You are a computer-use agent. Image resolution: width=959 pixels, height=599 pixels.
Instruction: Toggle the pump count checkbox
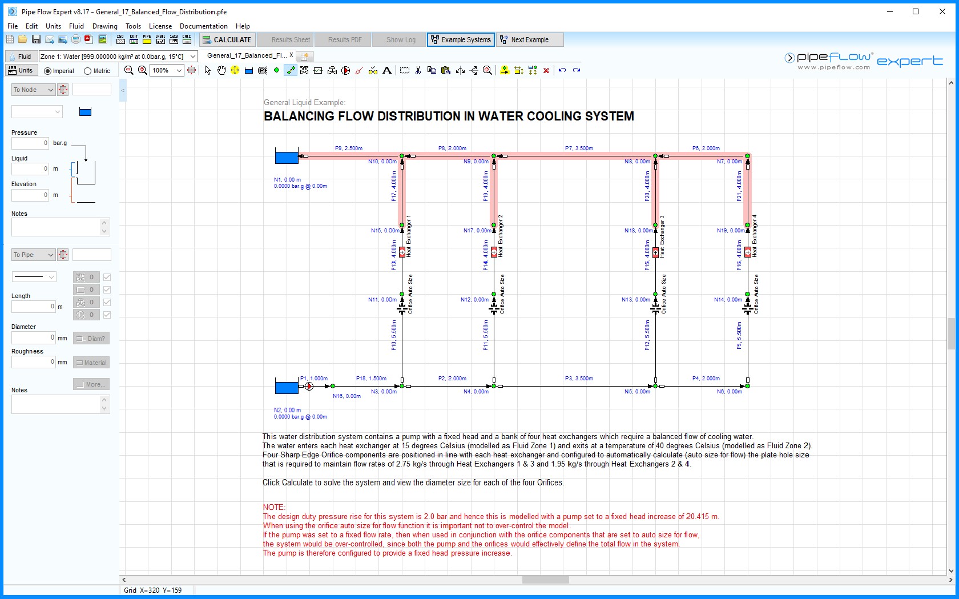(x=107, y=315)
